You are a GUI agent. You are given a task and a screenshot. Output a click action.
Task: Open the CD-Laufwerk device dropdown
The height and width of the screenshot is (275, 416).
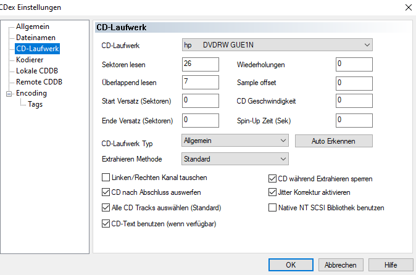coord(277,44)
